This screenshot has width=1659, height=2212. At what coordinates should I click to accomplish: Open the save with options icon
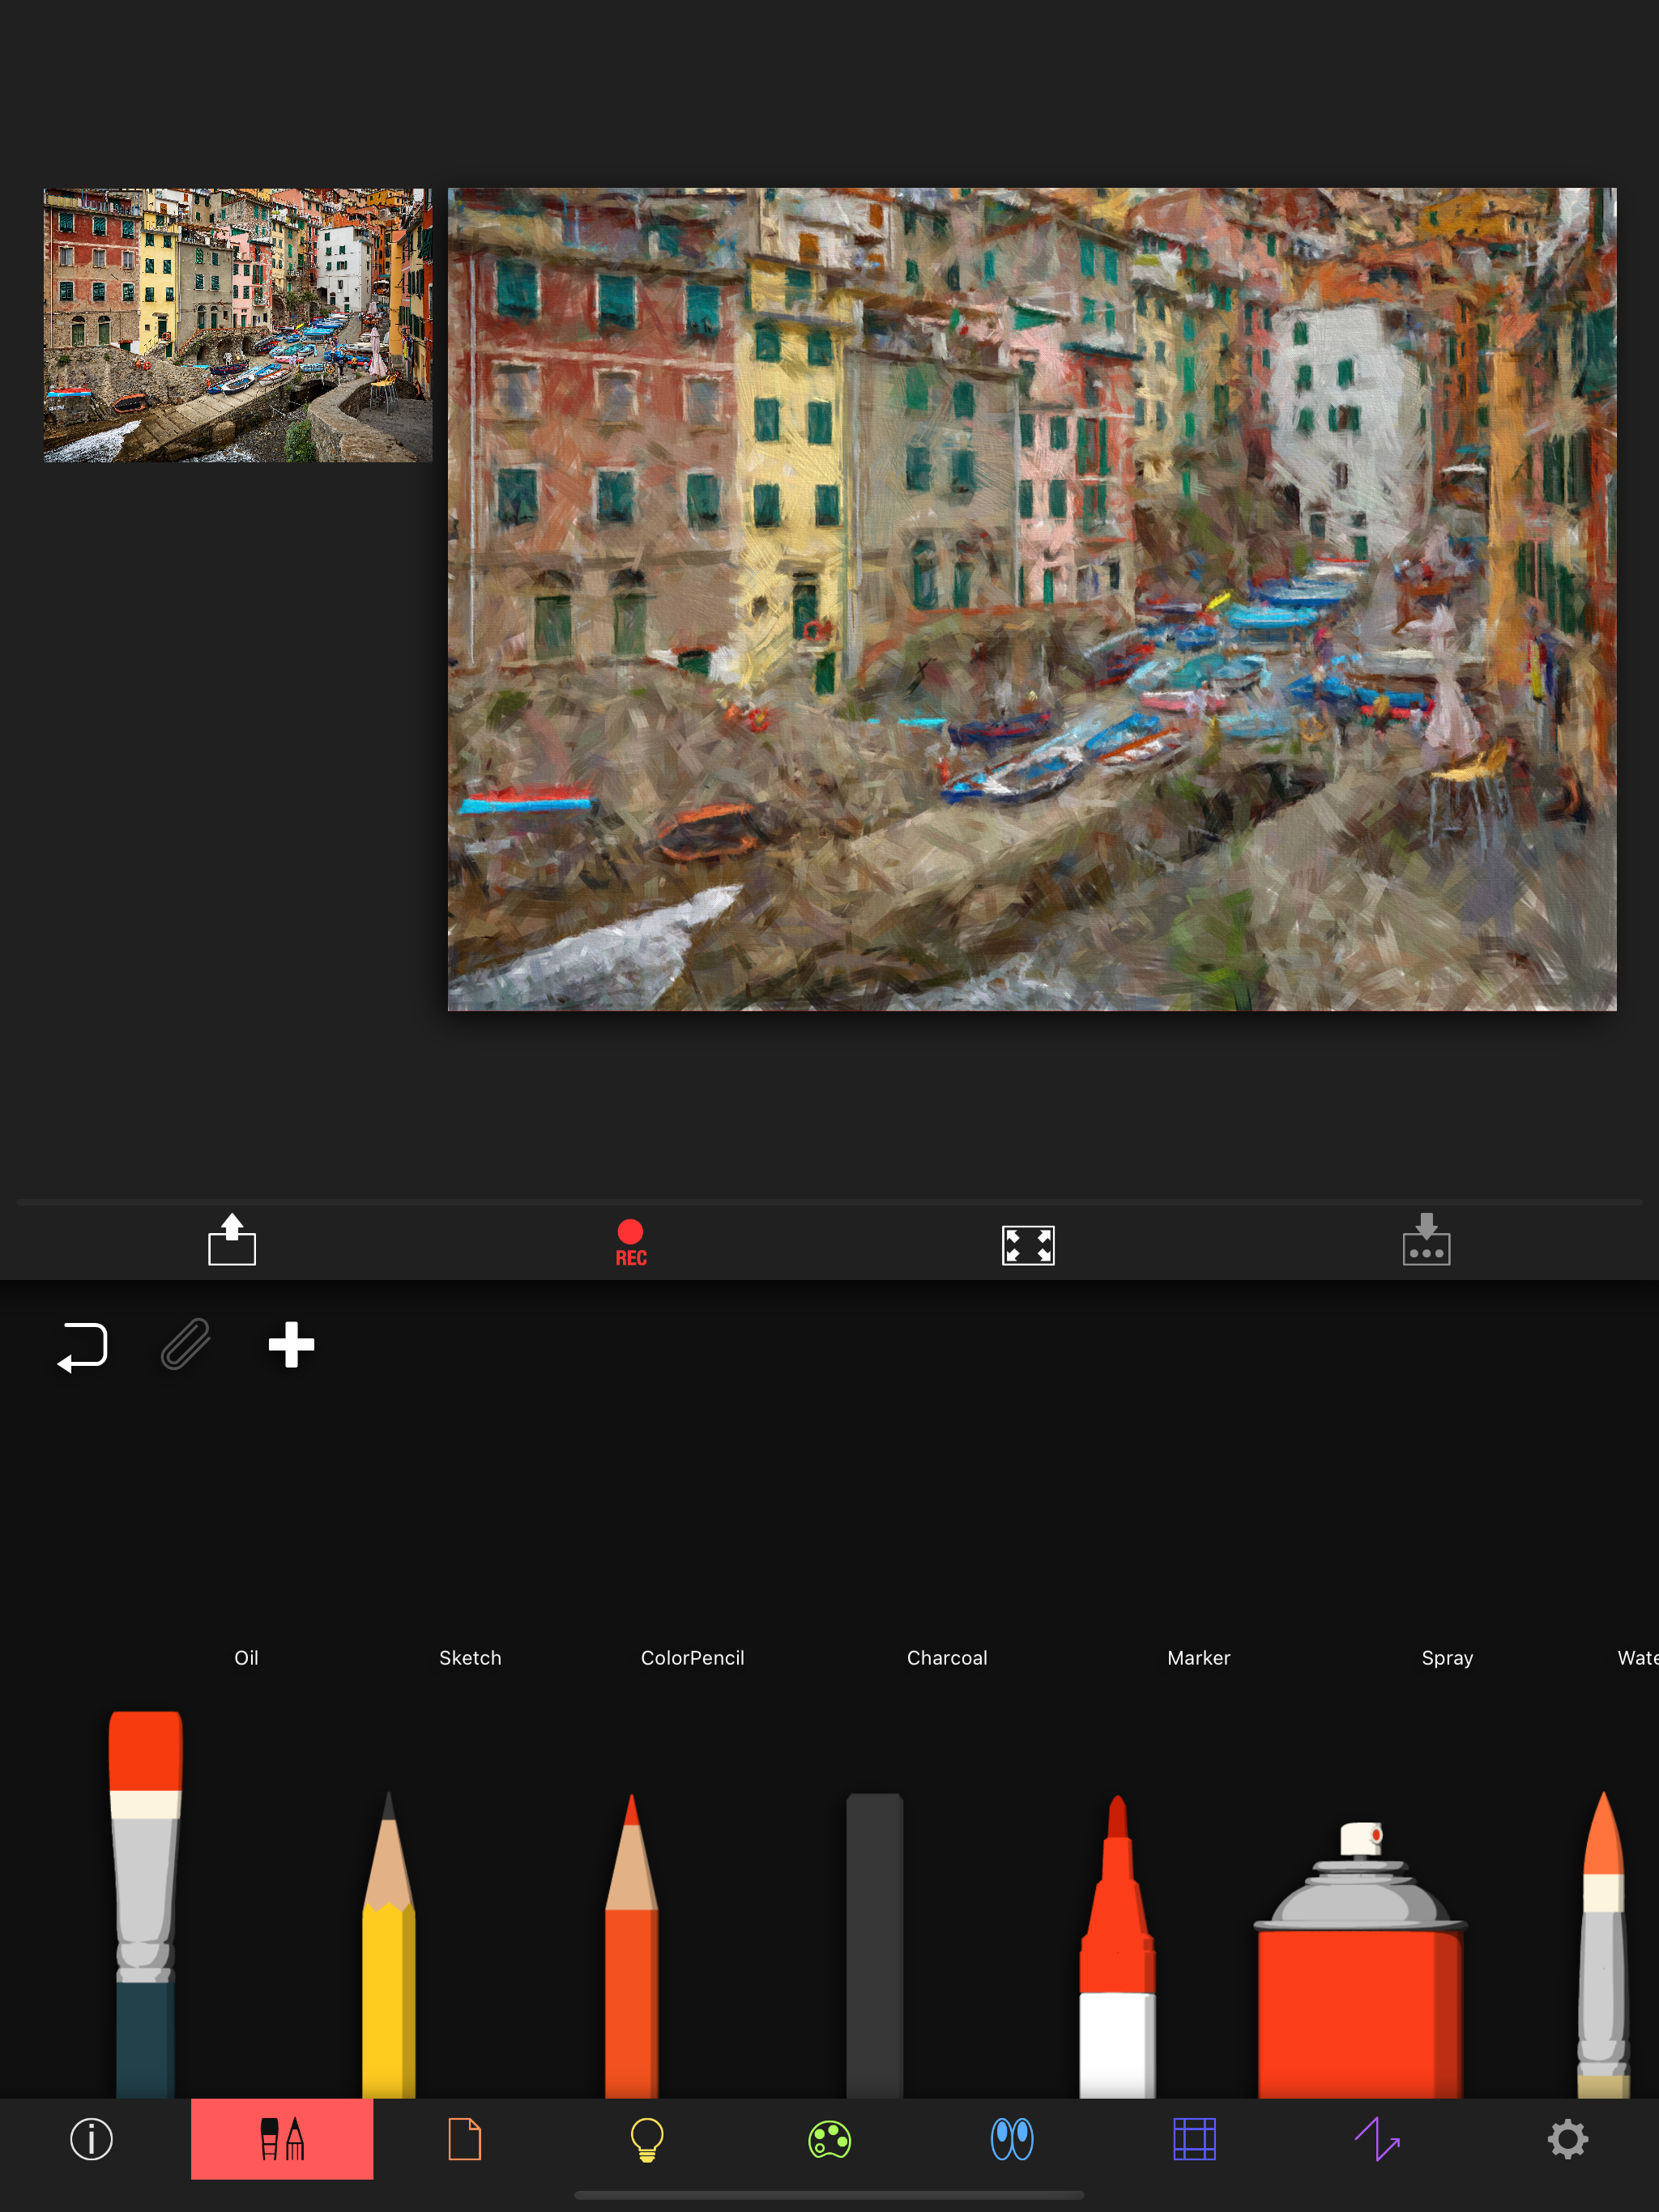(x=1426, y=1240)
